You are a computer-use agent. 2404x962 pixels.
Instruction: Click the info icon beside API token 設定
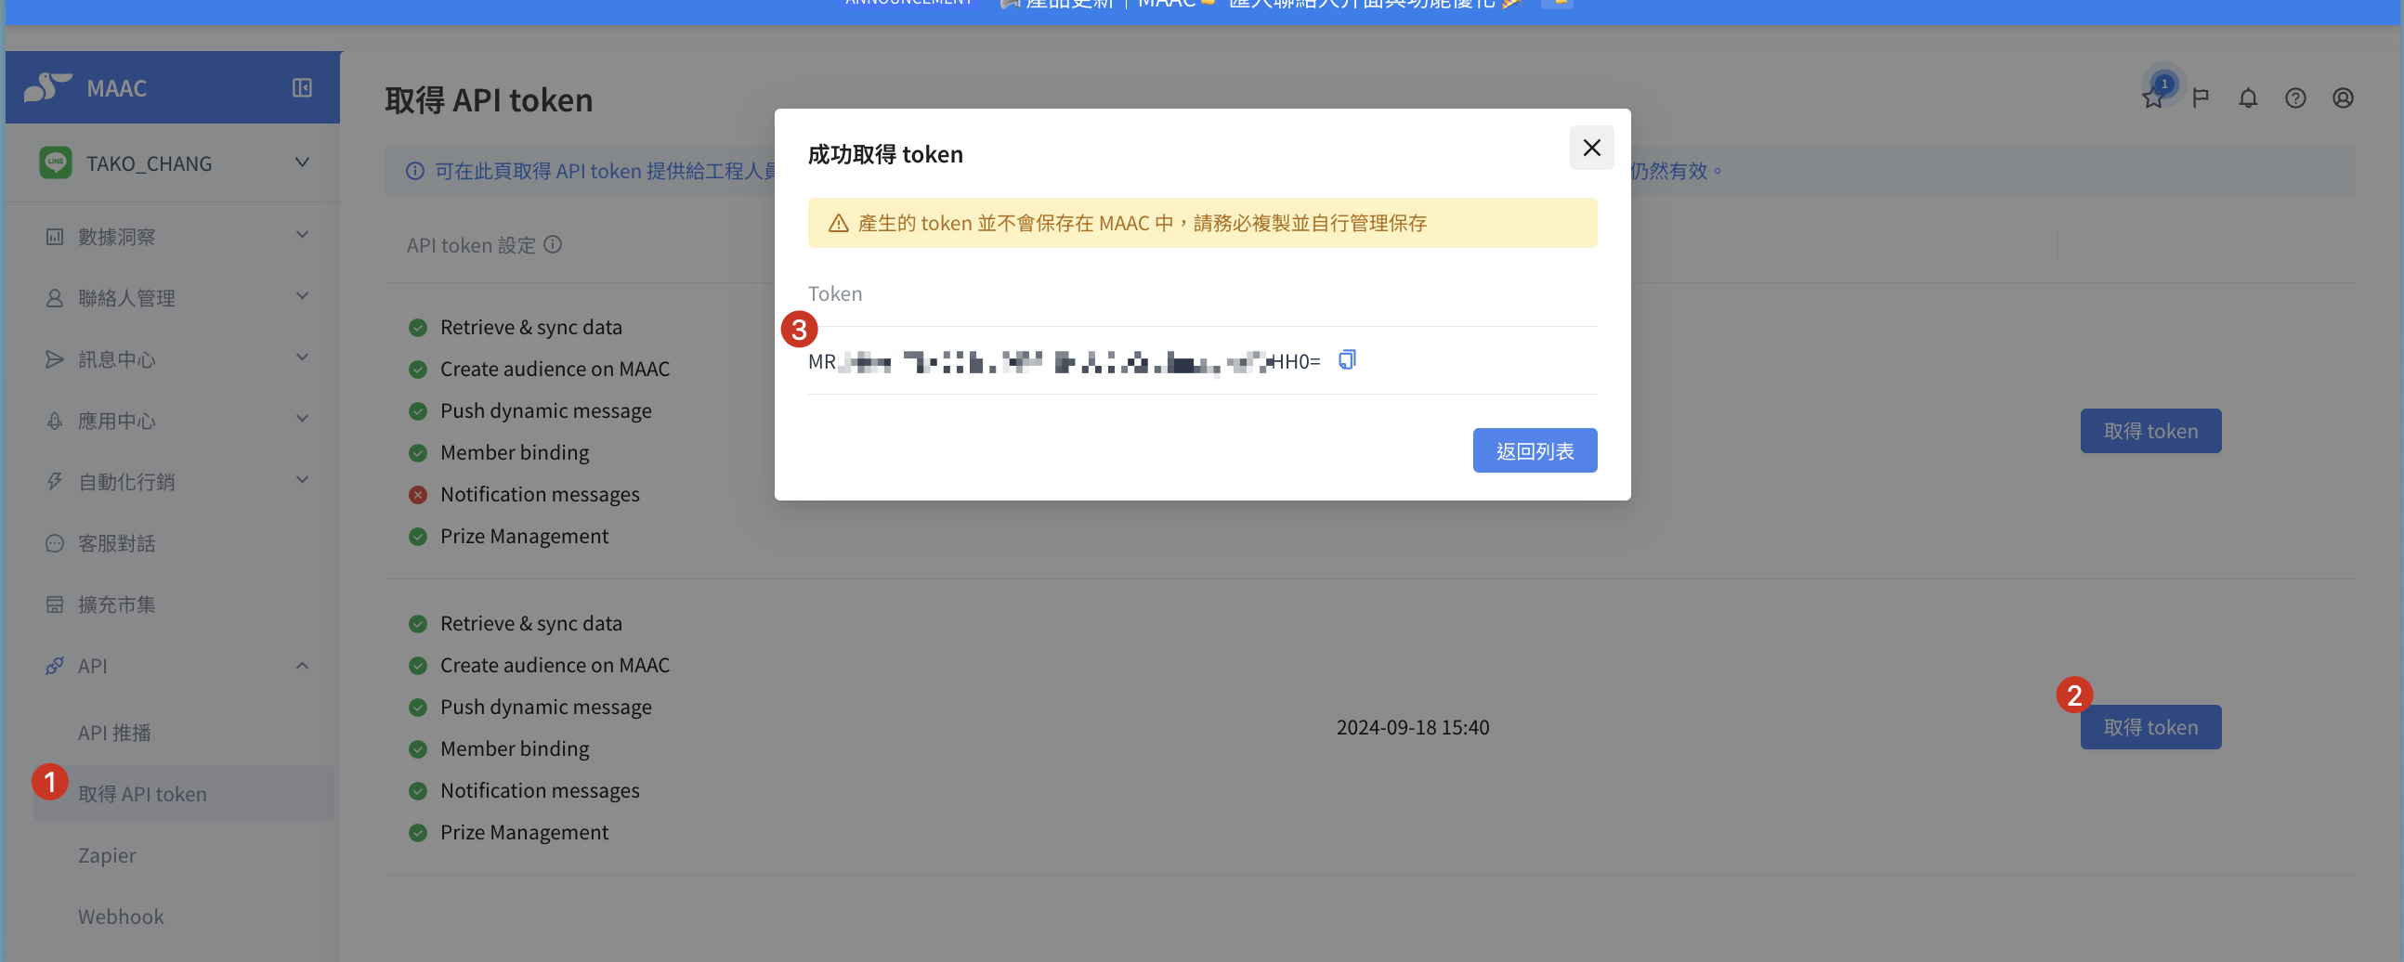point(554,244)
